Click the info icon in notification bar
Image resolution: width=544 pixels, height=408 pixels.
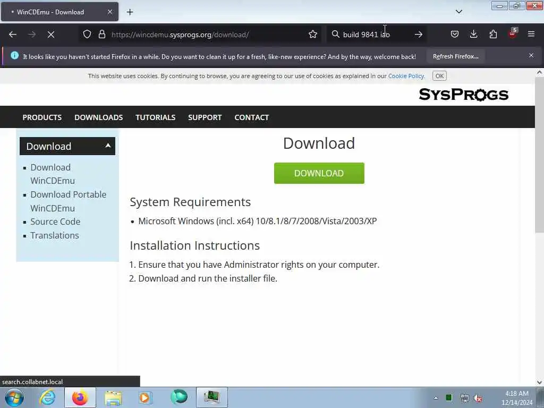pyautogui.click(x=14, y=55)
